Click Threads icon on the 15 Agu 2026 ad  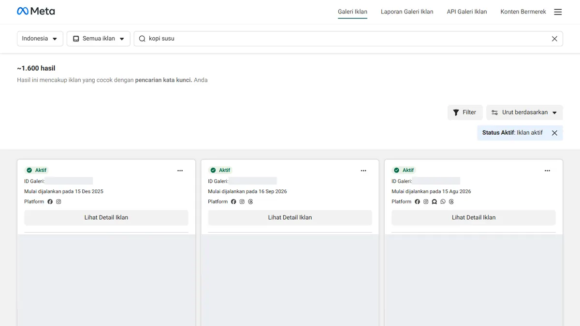(451, 202)
